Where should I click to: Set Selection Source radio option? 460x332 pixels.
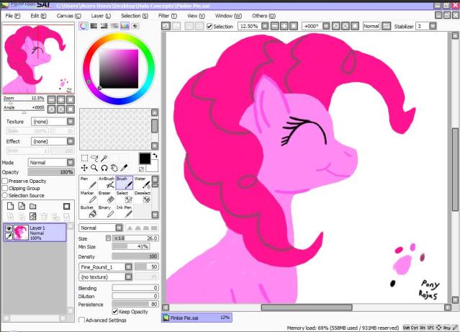click(5, 195)
